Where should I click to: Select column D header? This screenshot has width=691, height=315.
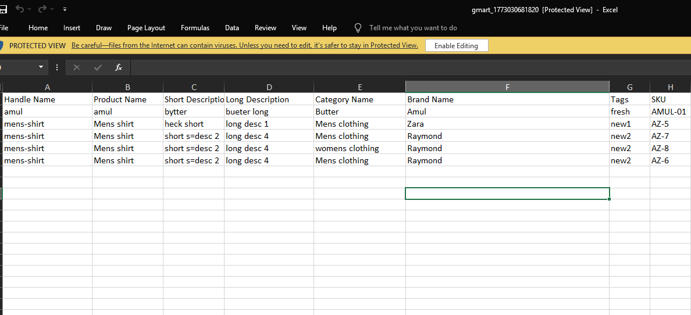point(269,87)
